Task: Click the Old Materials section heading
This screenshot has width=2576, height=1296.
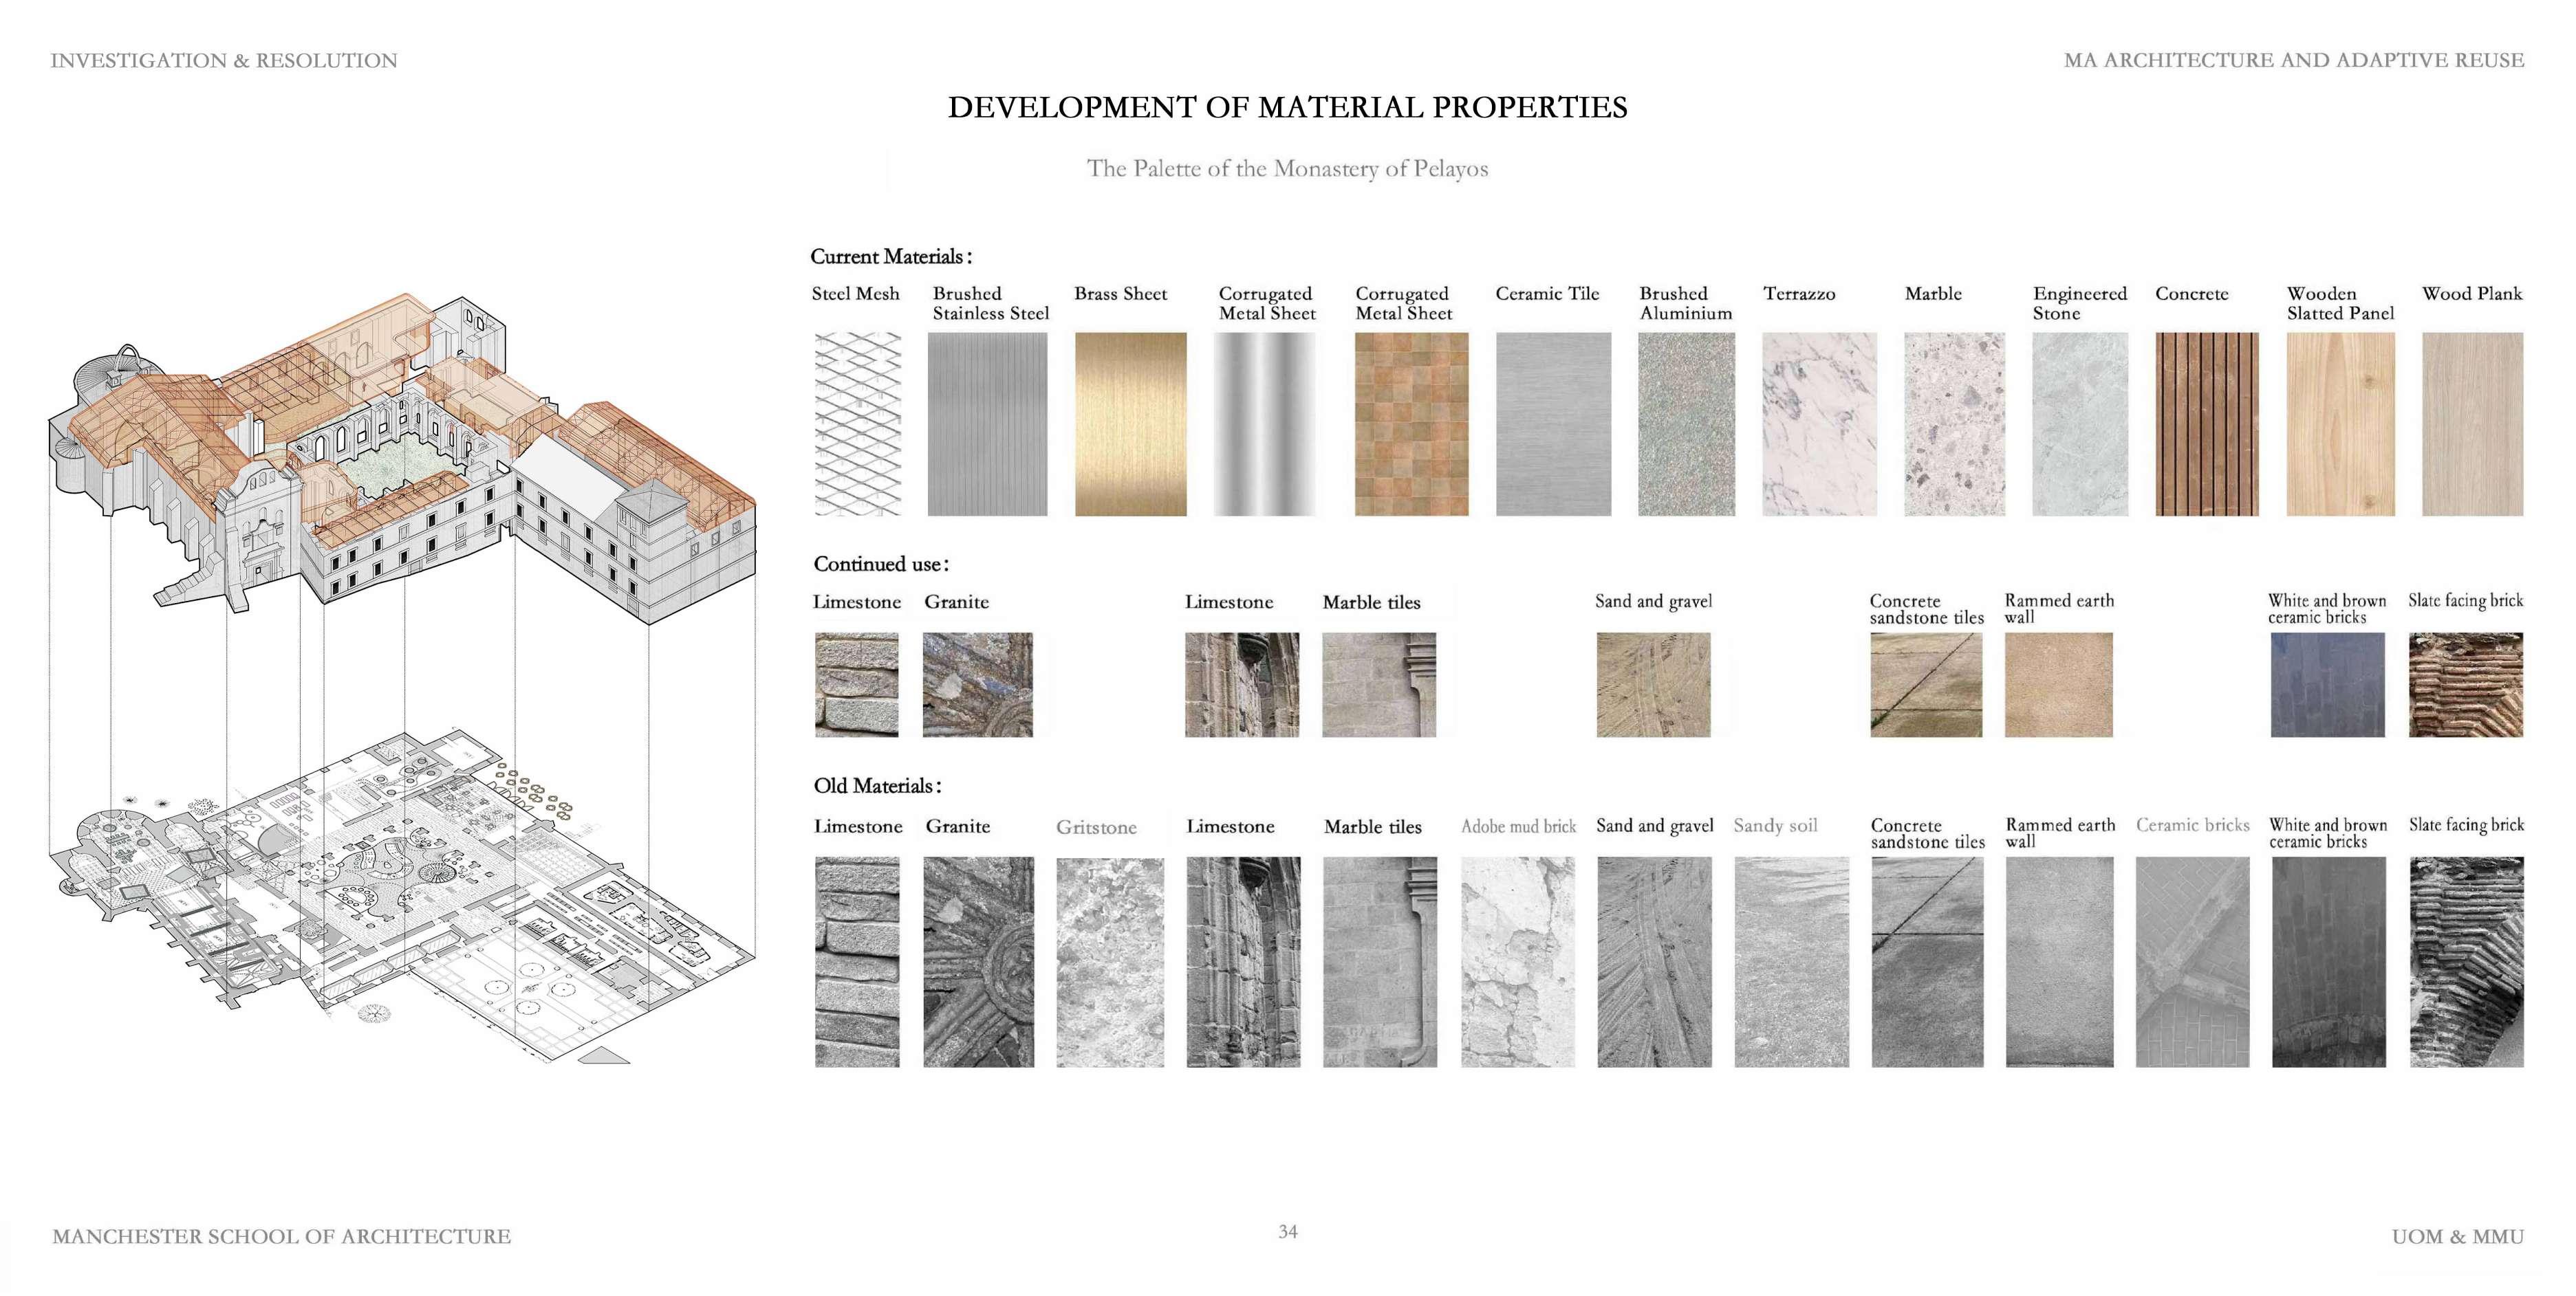Action: click(x=877, y=785)
